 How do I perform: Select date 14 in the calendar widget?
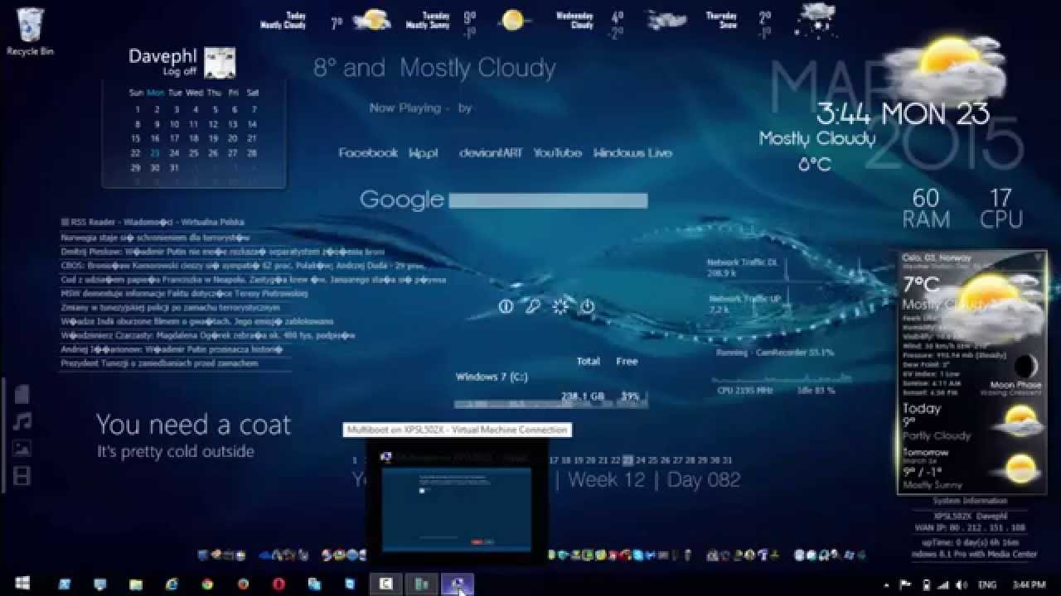pyautogui.click(x=252, y=124)
